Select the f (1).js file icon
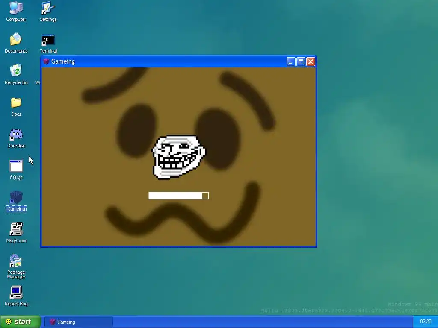 click(16, 169)
